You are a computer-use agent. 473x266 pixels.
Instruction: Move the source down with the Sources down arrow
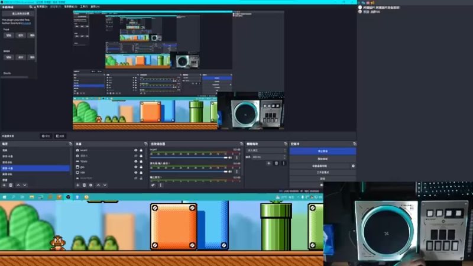(105, 185)
